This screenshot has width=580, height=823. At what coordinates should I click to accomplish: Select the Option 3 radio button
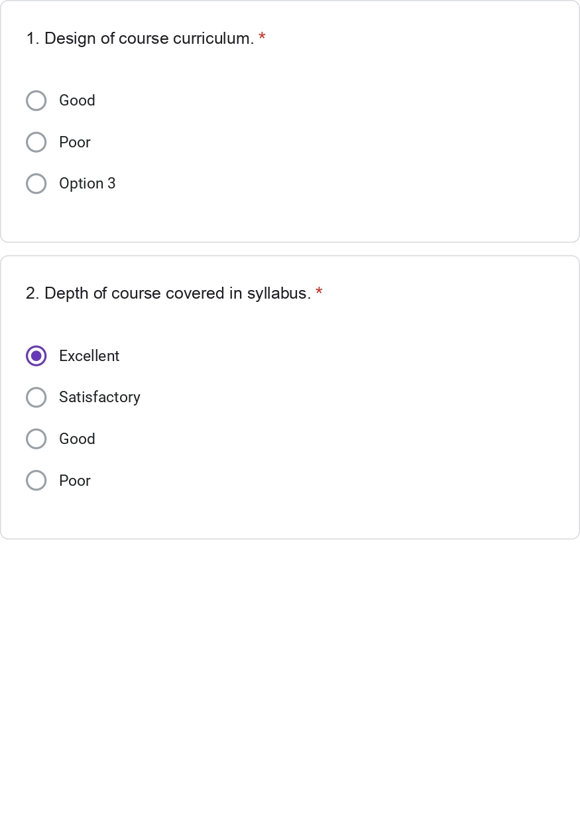36,184
